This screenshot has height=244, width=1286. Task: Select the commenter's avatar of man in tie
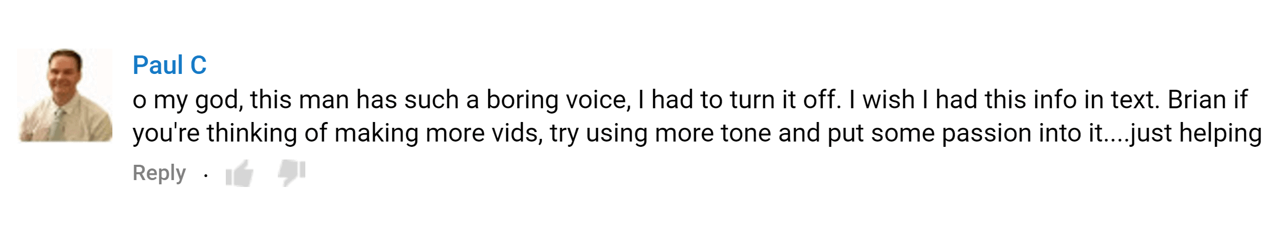pyautogui.click(x=65, y=96)
